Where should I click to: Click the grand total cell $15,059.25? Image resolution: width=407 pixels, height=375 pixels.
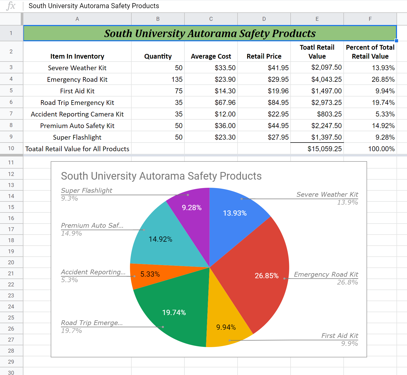317,149
